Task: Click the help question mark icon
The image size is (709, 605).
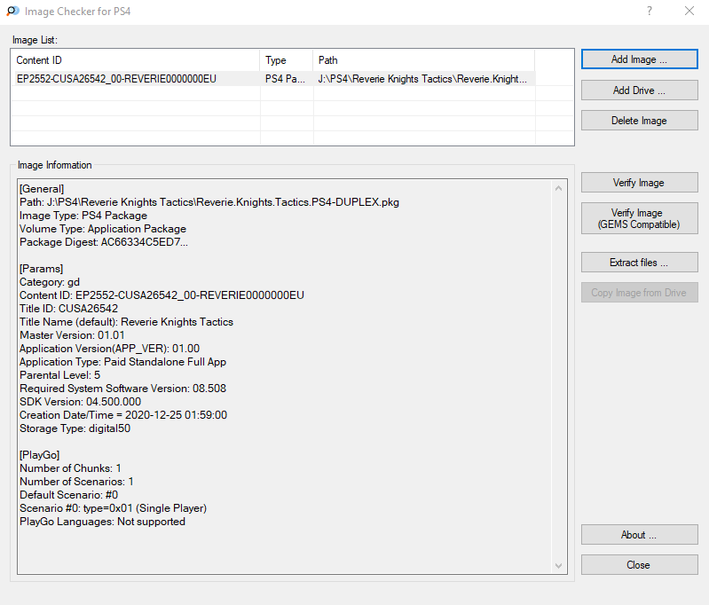Action: coord(650,11)
